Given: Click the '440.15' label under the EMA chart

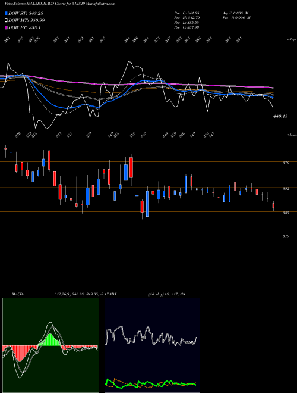Looking at the screenshot, I should coord(280,116).
